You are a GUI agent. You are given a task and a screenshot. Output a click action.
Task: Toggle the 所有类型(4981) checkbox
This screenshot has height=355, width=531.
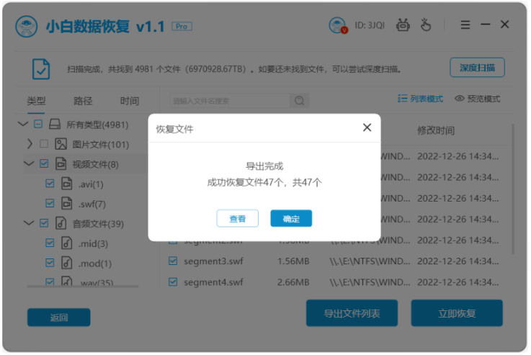(x=38, y=124)
